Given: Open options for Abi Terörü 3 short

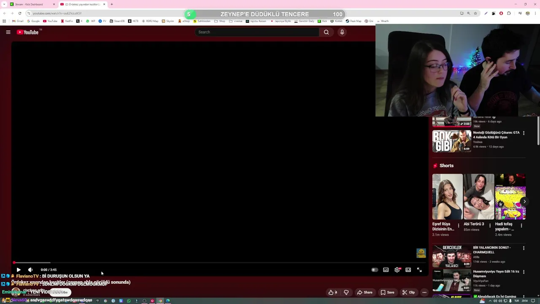Looking at the screenshot, I should [x=490, y=226].
